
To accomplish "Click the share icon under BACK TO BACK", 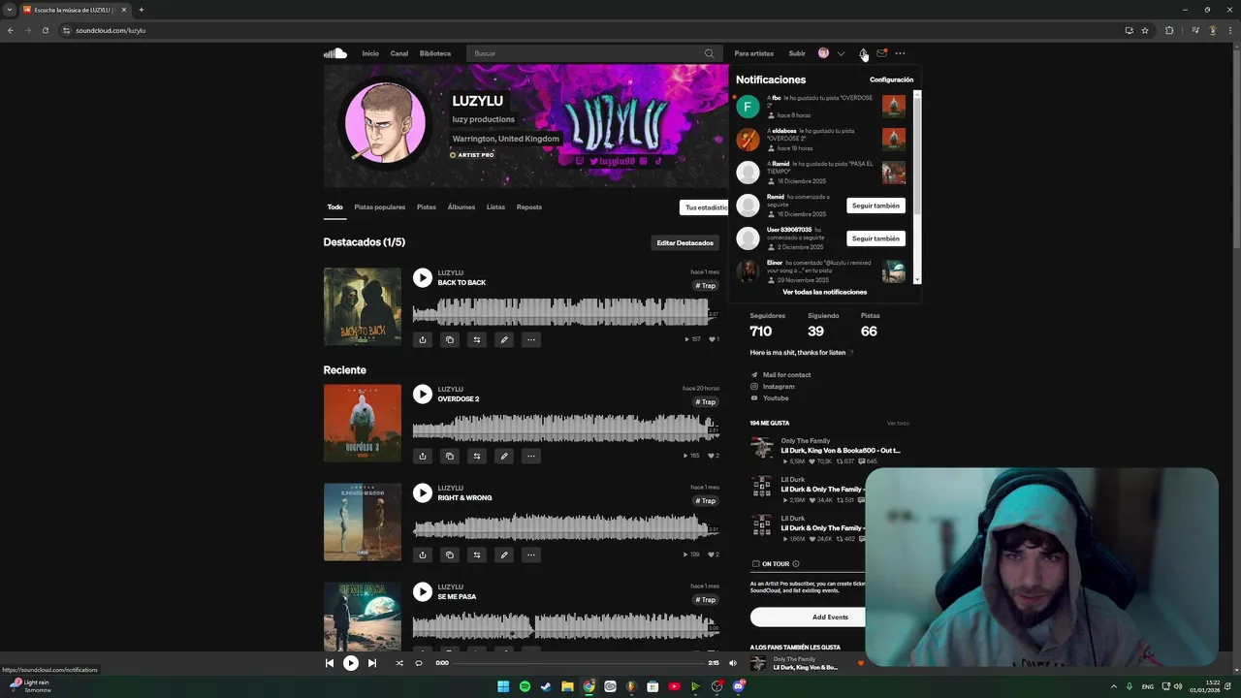I will coord(423,339).
